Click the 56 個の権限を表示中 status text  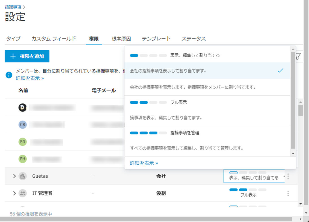pos(31,214)
